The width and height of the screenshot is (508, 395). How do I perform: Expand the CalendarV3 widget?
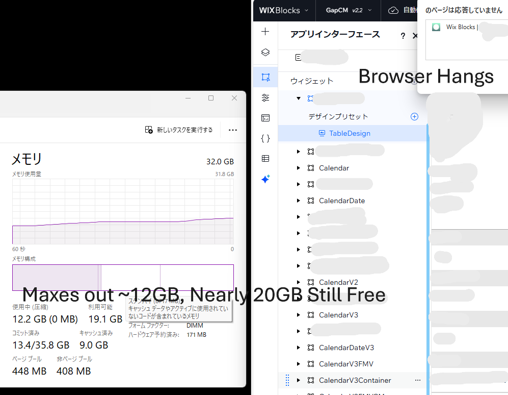tap(299, 315)
